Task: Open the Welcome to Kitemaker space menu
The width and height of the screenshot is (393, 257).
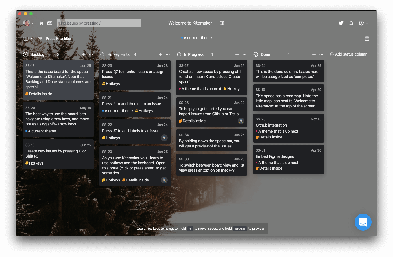Action: [x=191, y=23]
